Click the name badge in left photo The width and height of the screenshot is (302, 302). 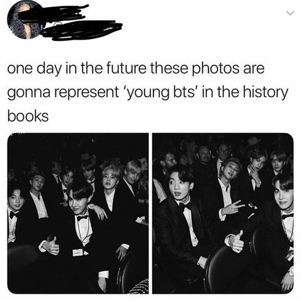[x=78, y=252]
